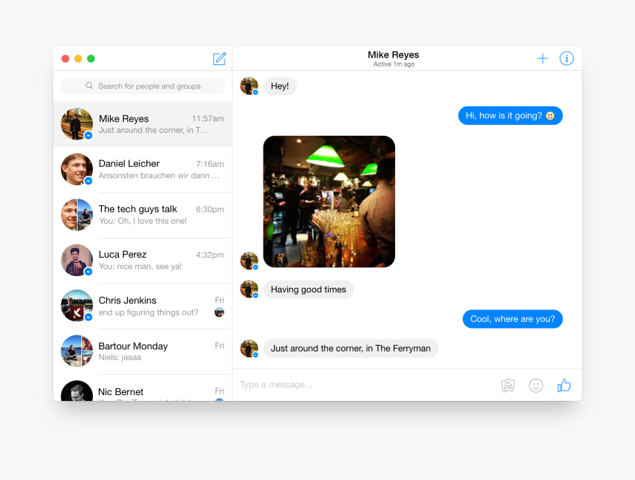Click the plus icon in chat header
The image size is (635, 480).
542,59
